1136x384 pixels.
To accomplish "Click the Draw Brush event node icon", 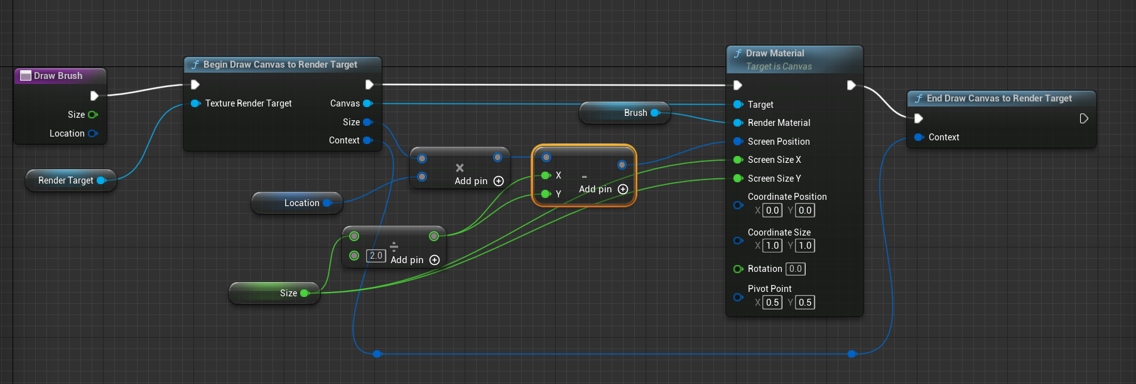I will (x=26, y=76).
